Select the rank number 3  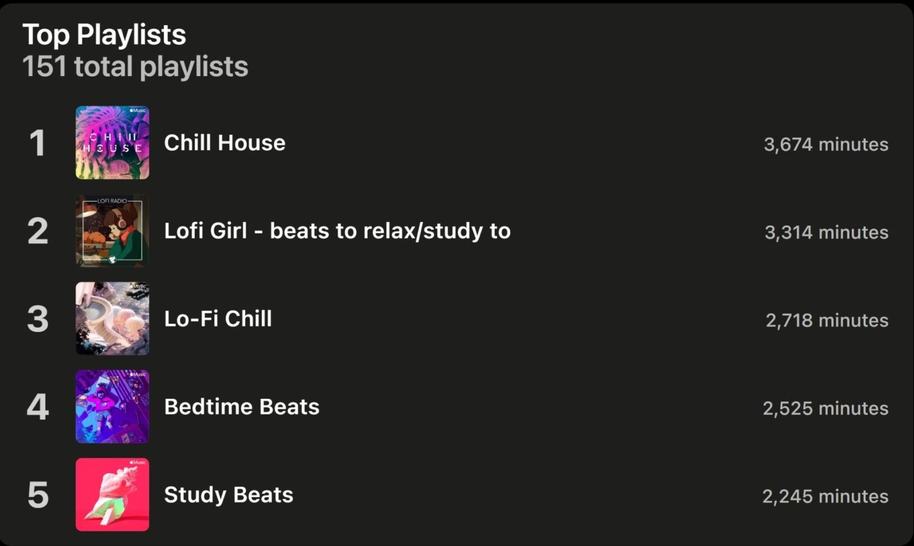point(37,319)
